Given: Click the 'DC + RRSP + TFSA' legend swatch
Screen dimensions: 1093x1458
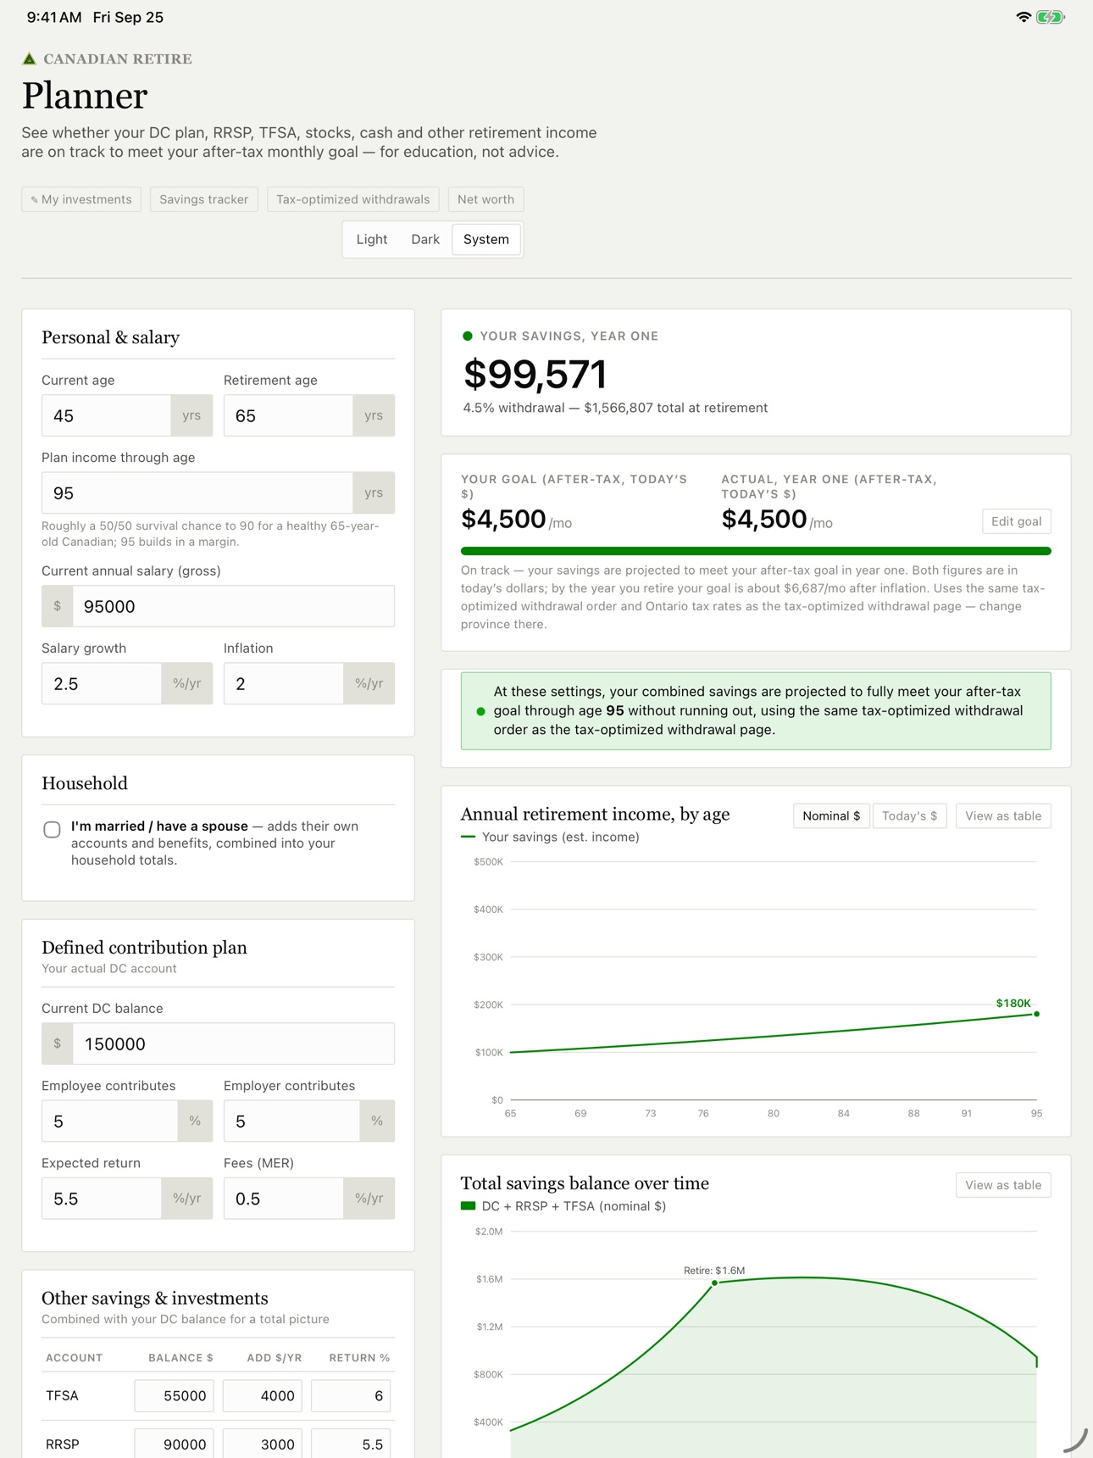Looking at the screenshot, I should tap(468, 1205).
